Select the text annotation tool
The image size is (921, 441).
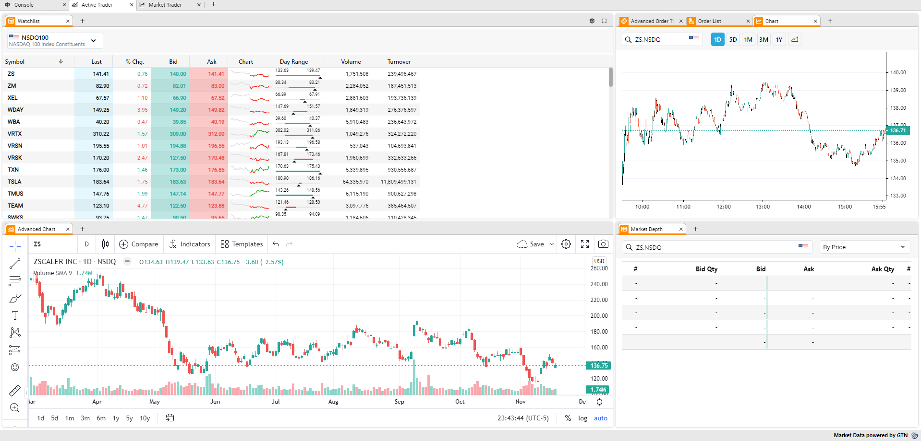coord(15,315)
